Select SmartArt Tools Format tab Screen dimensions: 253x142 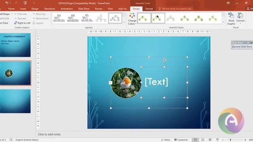[149, 9]
